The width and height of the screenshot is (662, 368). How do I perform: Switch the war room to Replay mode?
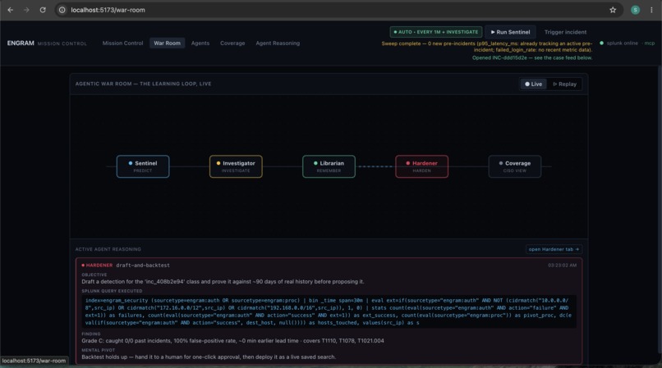pos(564,84)
